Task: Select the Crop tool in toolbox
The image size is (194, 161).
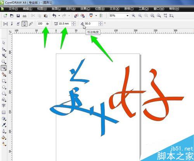Action: [x=4, y=55]
